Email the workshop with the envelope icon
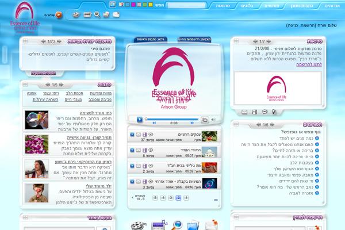 tap(244, 112)
